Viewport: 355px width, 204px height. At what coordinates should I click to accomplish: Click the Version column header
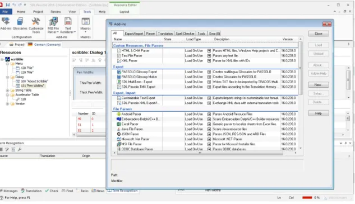[288, 39]
